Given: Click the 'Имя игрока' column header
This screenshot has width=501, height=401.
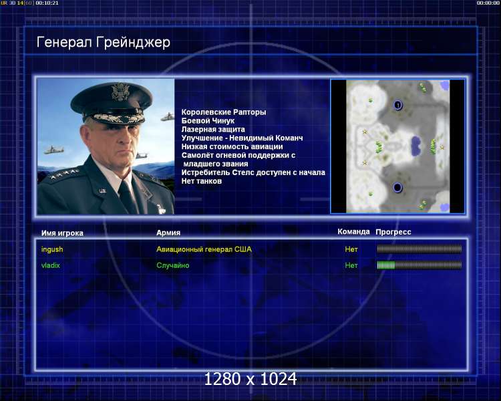Looking at the screenshot, I should click(x=62, y=233).
